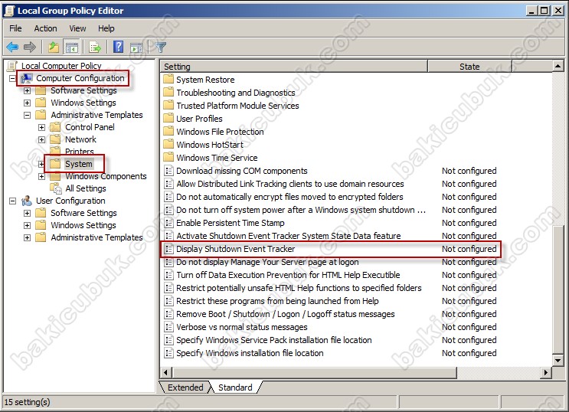Click the Trusted Platform Module Services folder icon
Image resolution: width=569 pixels, height=412 pixels.
pyautogui.click(x=168, y=105)
